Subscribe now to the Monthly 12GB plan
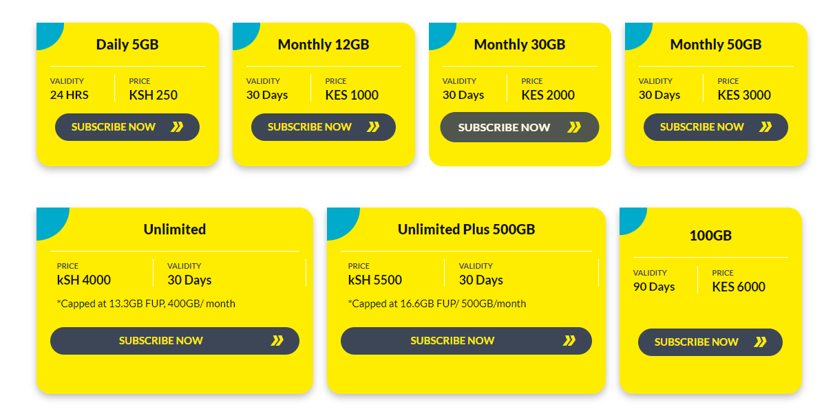The height and width of the screenshot is (411, 824). (323, 126)
